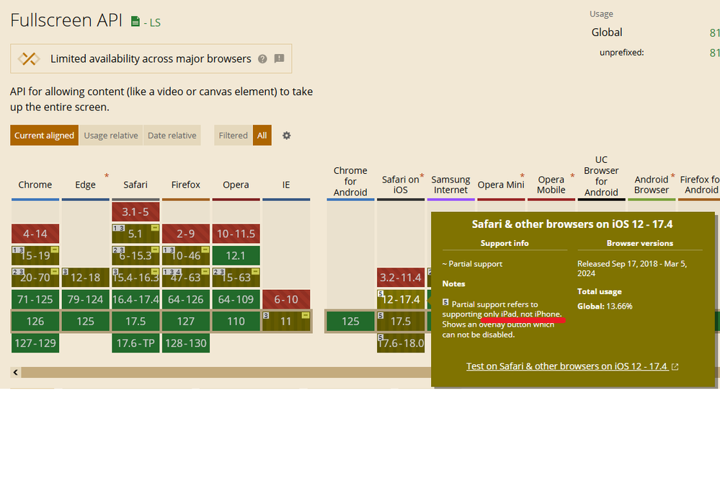Select Chrome for Android 125 cell
The width and height of the screenshot is (720, 486).
click(x=350, y=321)
